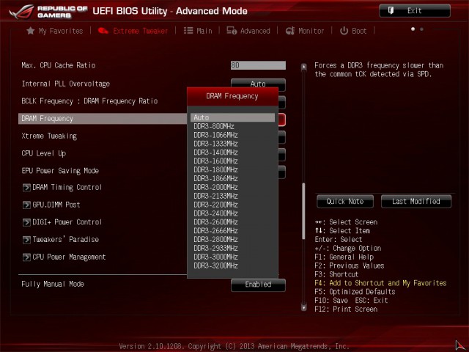Choose DDR3-1866MHz option
This screenshot has width=469, height=352.
[232, 178]
